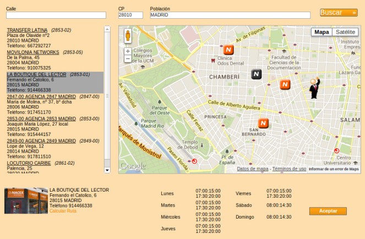Click Parque Madrid Río tree icon
The image size is (365, 239).
(x=136, y=123)
